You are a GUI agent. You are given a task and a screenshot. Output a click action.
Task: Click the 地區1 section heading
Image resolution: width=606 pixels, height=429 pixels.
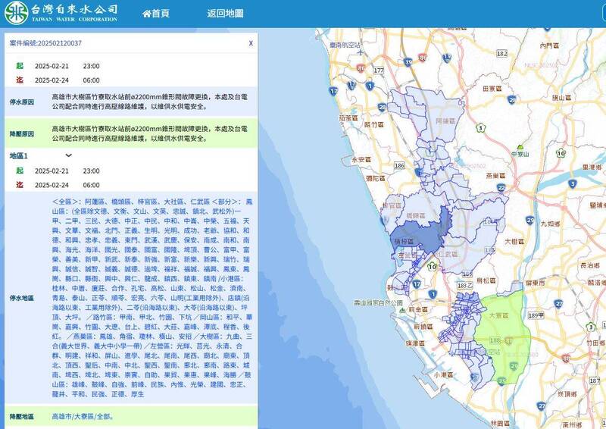click(19, 155)
